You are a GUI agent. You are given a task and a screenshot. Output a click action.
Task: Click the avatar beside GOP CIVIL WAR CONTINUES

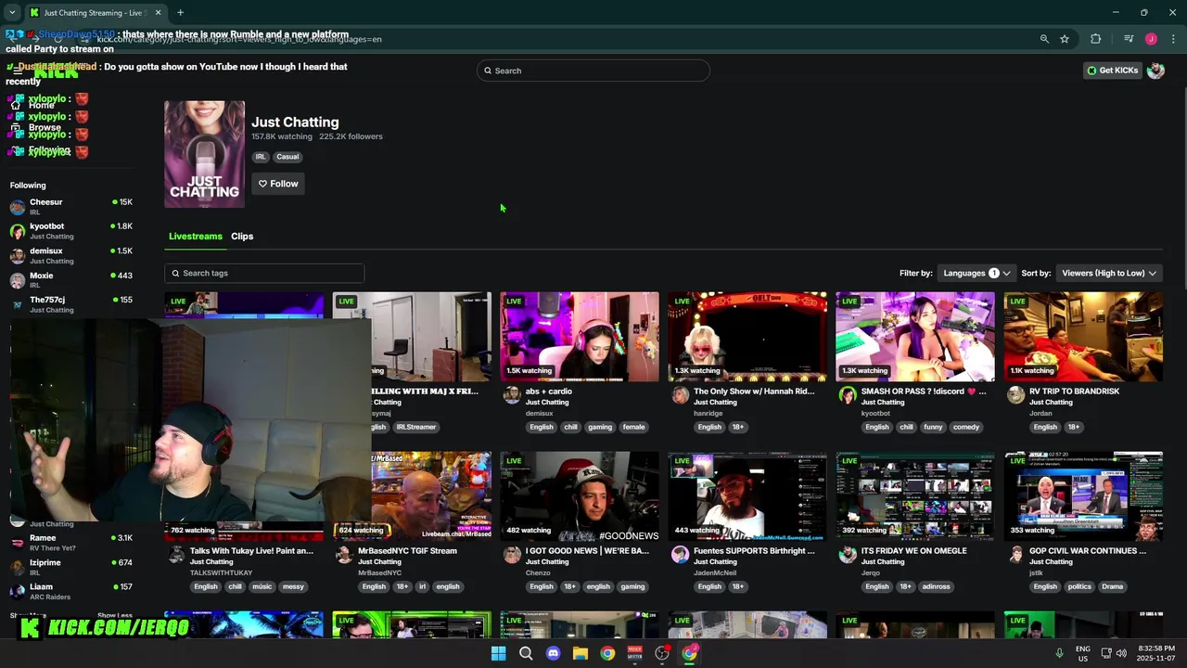pos(1015,555)
